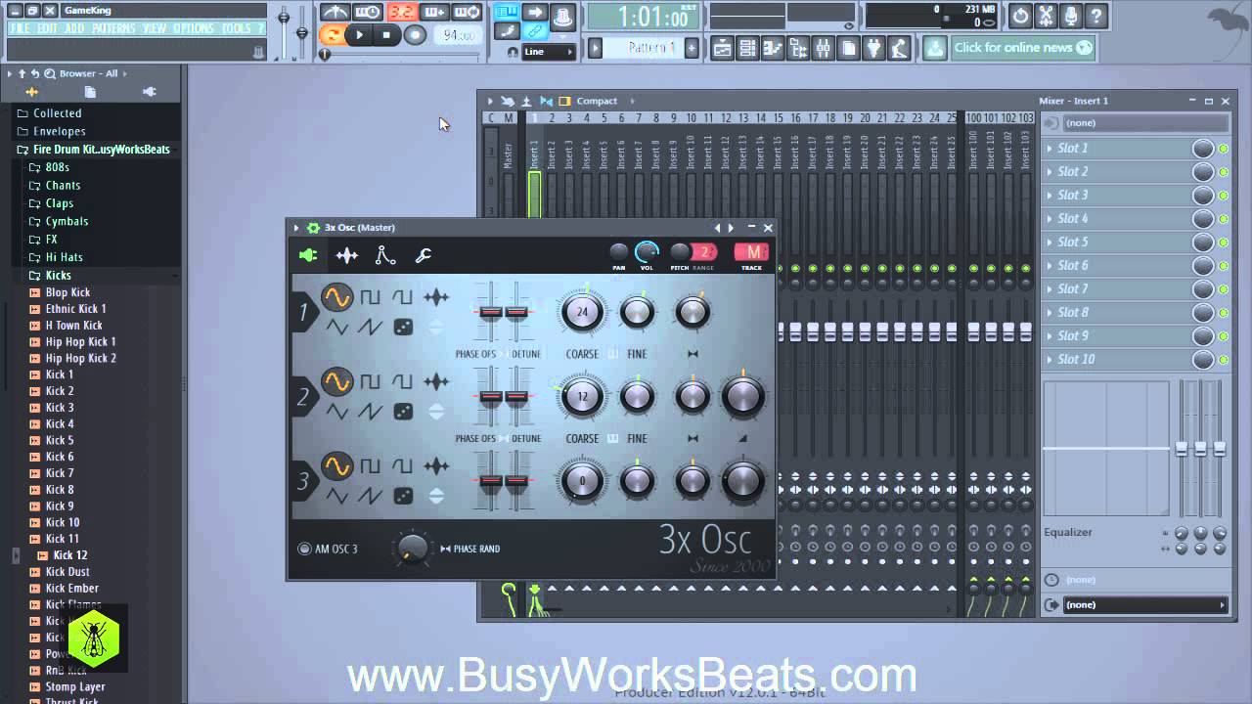Open mixer output routing (none) dropdown
Screen dimensions: 1252x704
coord(1144,605)
